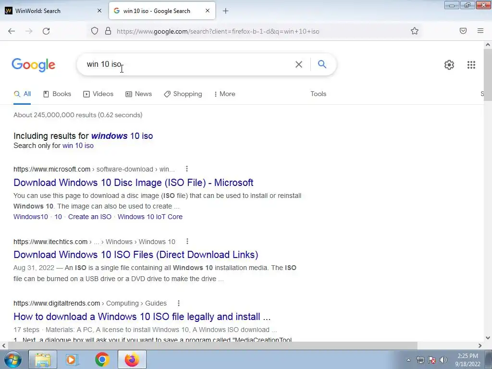492x369 pixels.
Task: Open the Windows 10 IoT Core sitelink
Action: 150,217
